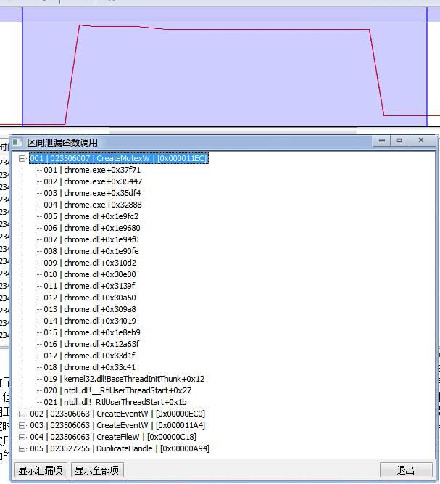Expand the 003 CreateEventW [0x000011A4] node

click(22, 426)
